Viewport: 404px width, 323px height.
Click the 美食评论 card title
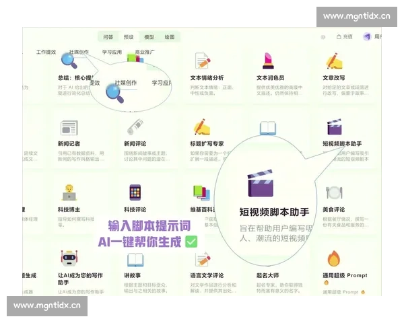click(x=334, y=210)
